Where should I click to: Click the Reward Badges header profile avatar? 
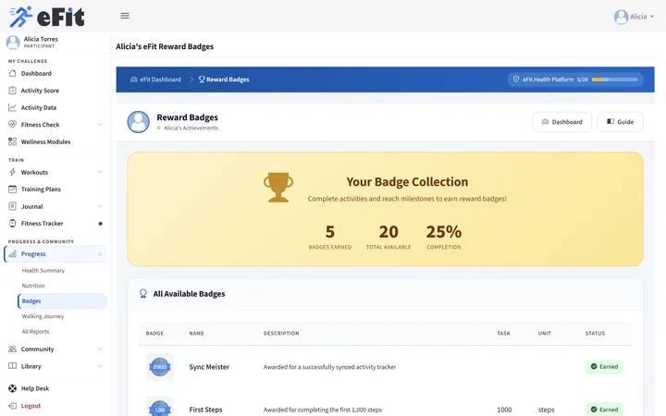click(x=138, y=122)
